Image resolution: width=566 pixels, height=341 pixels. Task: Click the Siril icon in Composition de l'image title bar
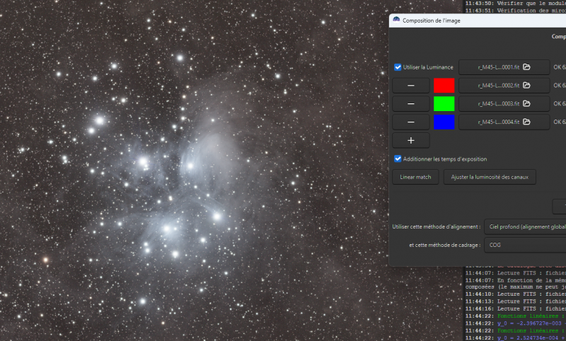[x=396, y=21]
